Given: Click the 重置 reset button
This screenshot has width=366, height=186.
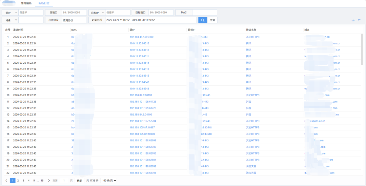Looking at the screenshot, I should [212, 20].
